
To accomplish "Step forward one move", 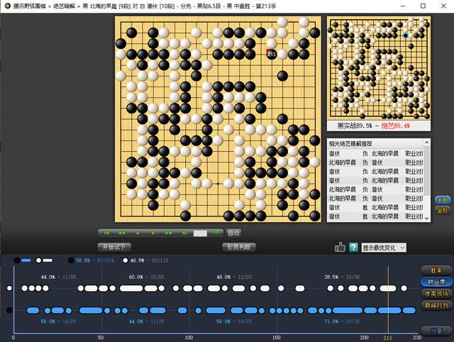I will pyautogui.click(x=153, y=233).
